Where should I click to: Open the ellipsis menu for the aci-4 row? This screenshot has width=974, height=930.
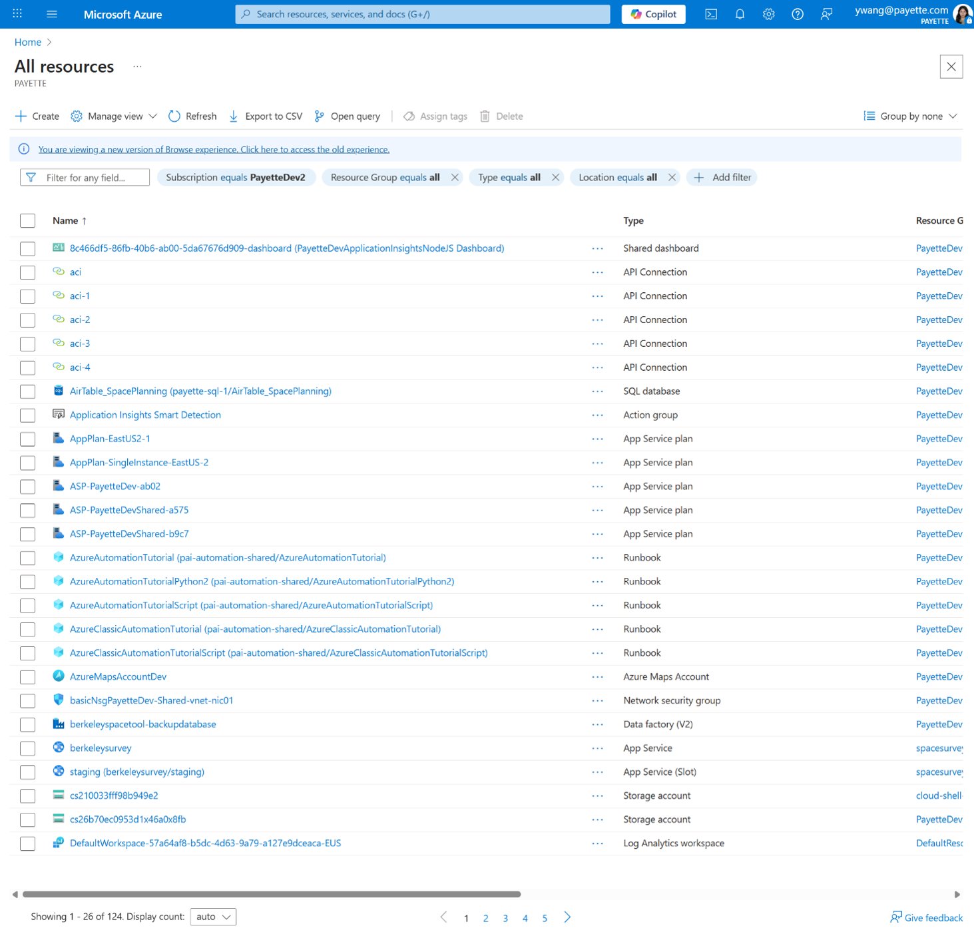pyautogui.click(x=598, y=367)
